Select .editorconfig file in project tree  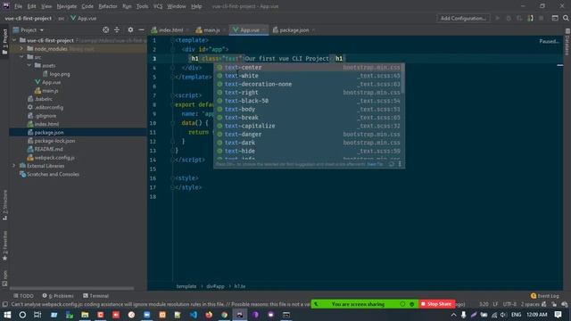click(46, 107)
